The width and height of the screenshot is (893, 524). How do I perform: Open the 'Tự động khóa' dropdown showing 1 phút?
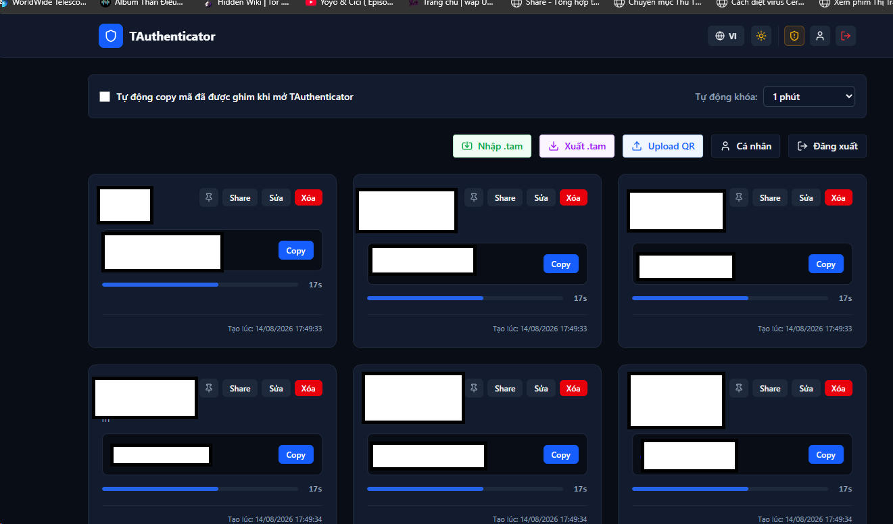click(809, 97)
